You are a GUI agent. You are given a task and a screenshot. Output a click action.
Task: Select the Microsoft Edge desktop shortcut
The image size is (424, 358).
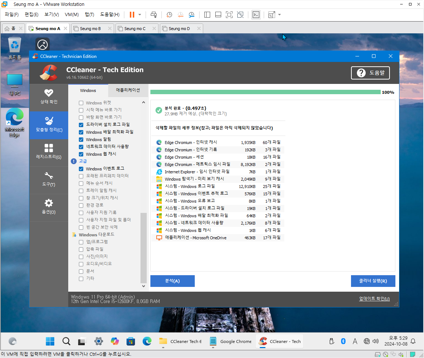pyautogui.click(x=15, y=123)
